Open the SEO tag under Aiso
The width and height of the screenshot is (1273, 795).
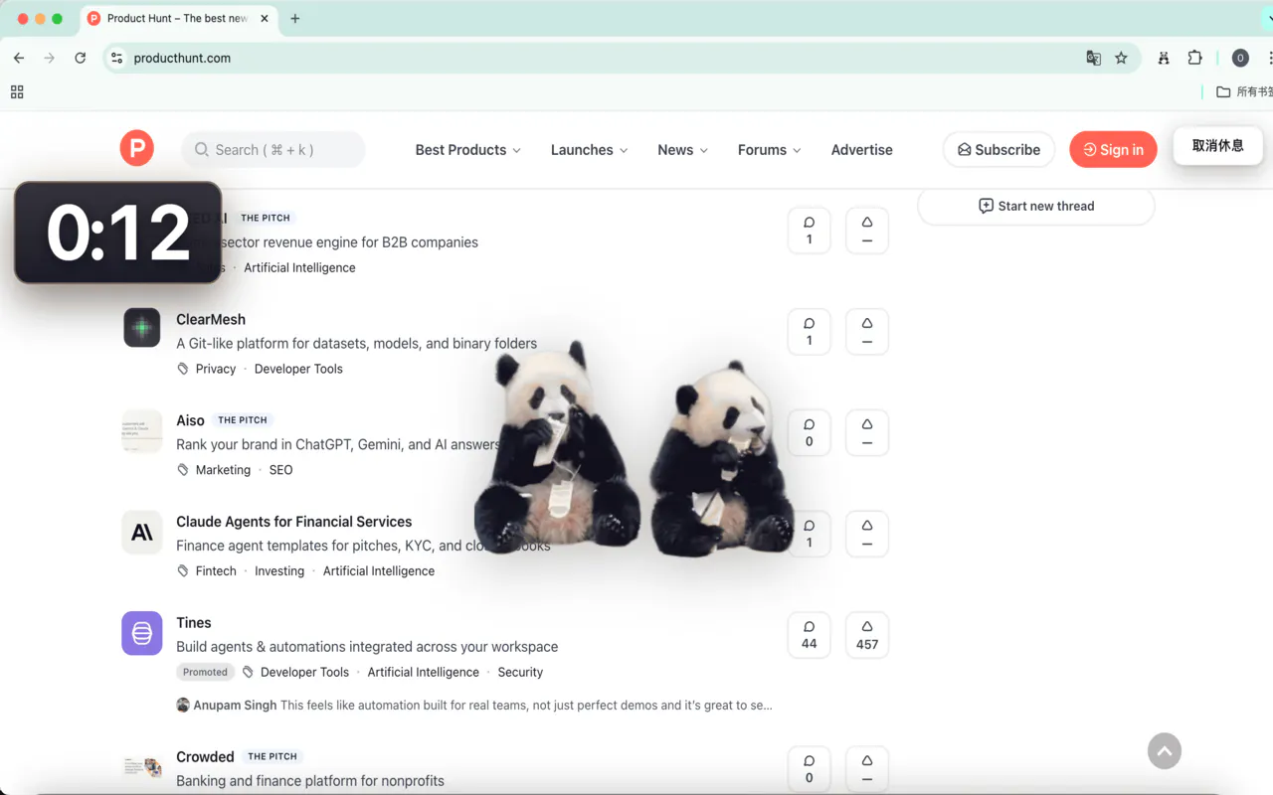[280, 470]
